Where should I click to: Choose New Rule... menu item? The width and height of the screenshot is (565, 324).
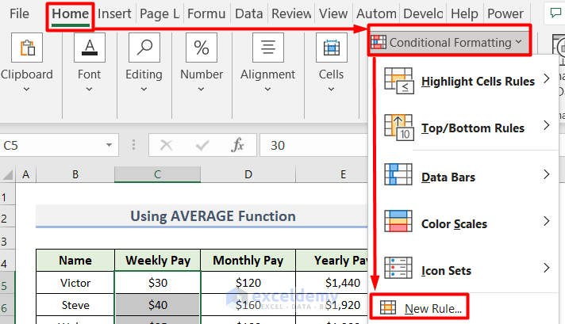pyautogui.click(x=420, y=308)
